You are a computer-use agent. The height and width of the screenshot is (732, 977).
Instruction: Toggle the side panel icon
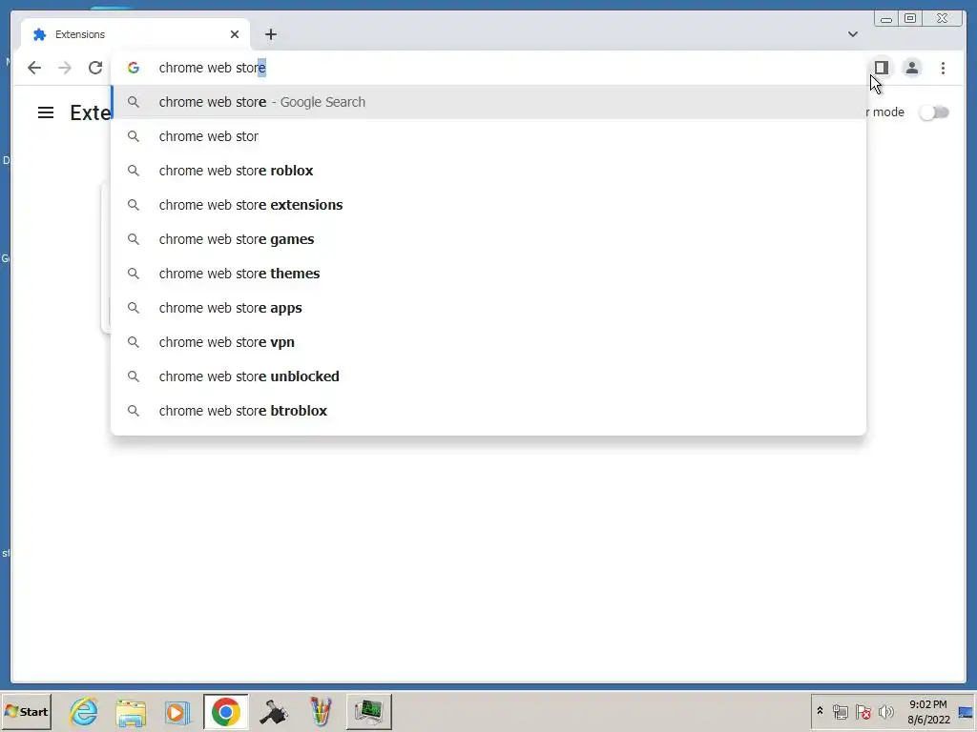tap(881, 68)
